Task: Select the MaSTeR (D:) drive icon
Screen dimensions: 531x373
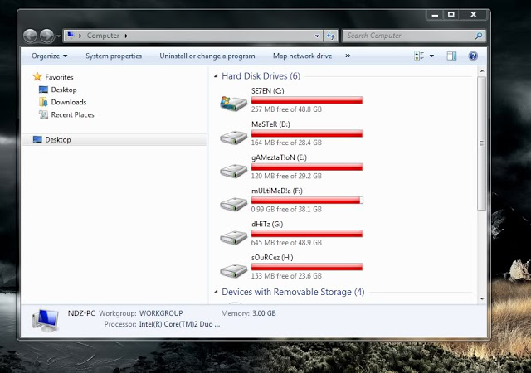Action: pyautogui.click(x=233, y=137)
